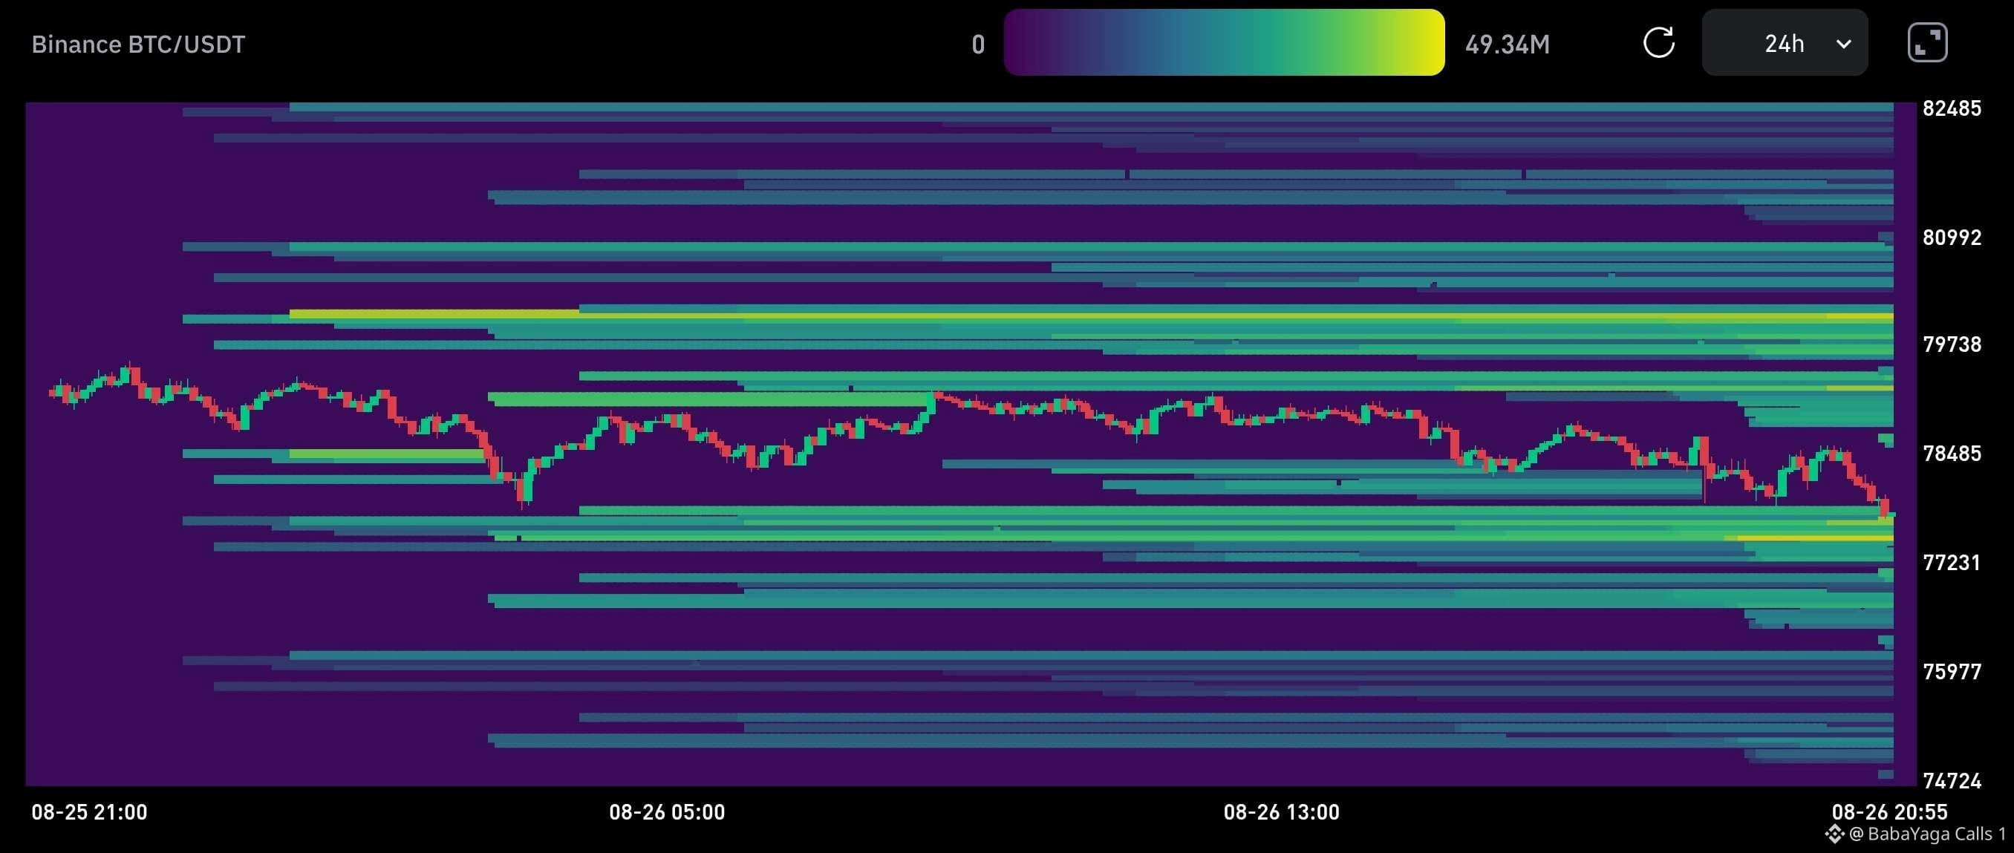Click the 74724 price axis label

1952,780
